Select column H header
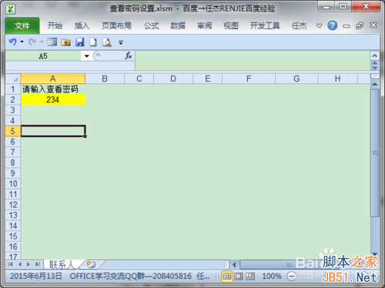385x288 pixels. [338, 79]
